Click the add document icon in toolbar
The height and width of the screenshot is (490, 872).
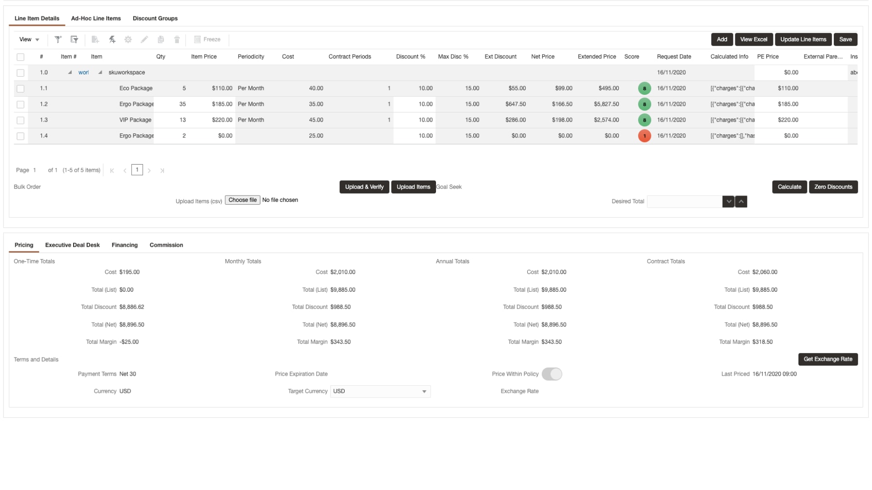point(95,39)
